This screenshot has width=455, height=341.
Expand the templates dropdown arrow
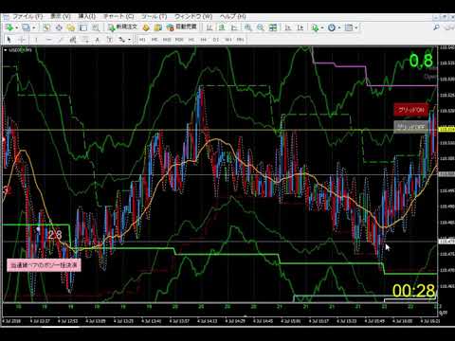pyautogui.click(x=356, y=27)
